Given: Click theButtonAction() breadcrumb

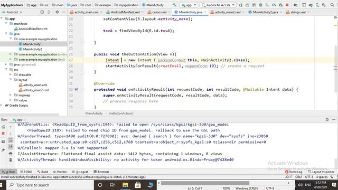Looking at the screenshot, I should 121,113.
